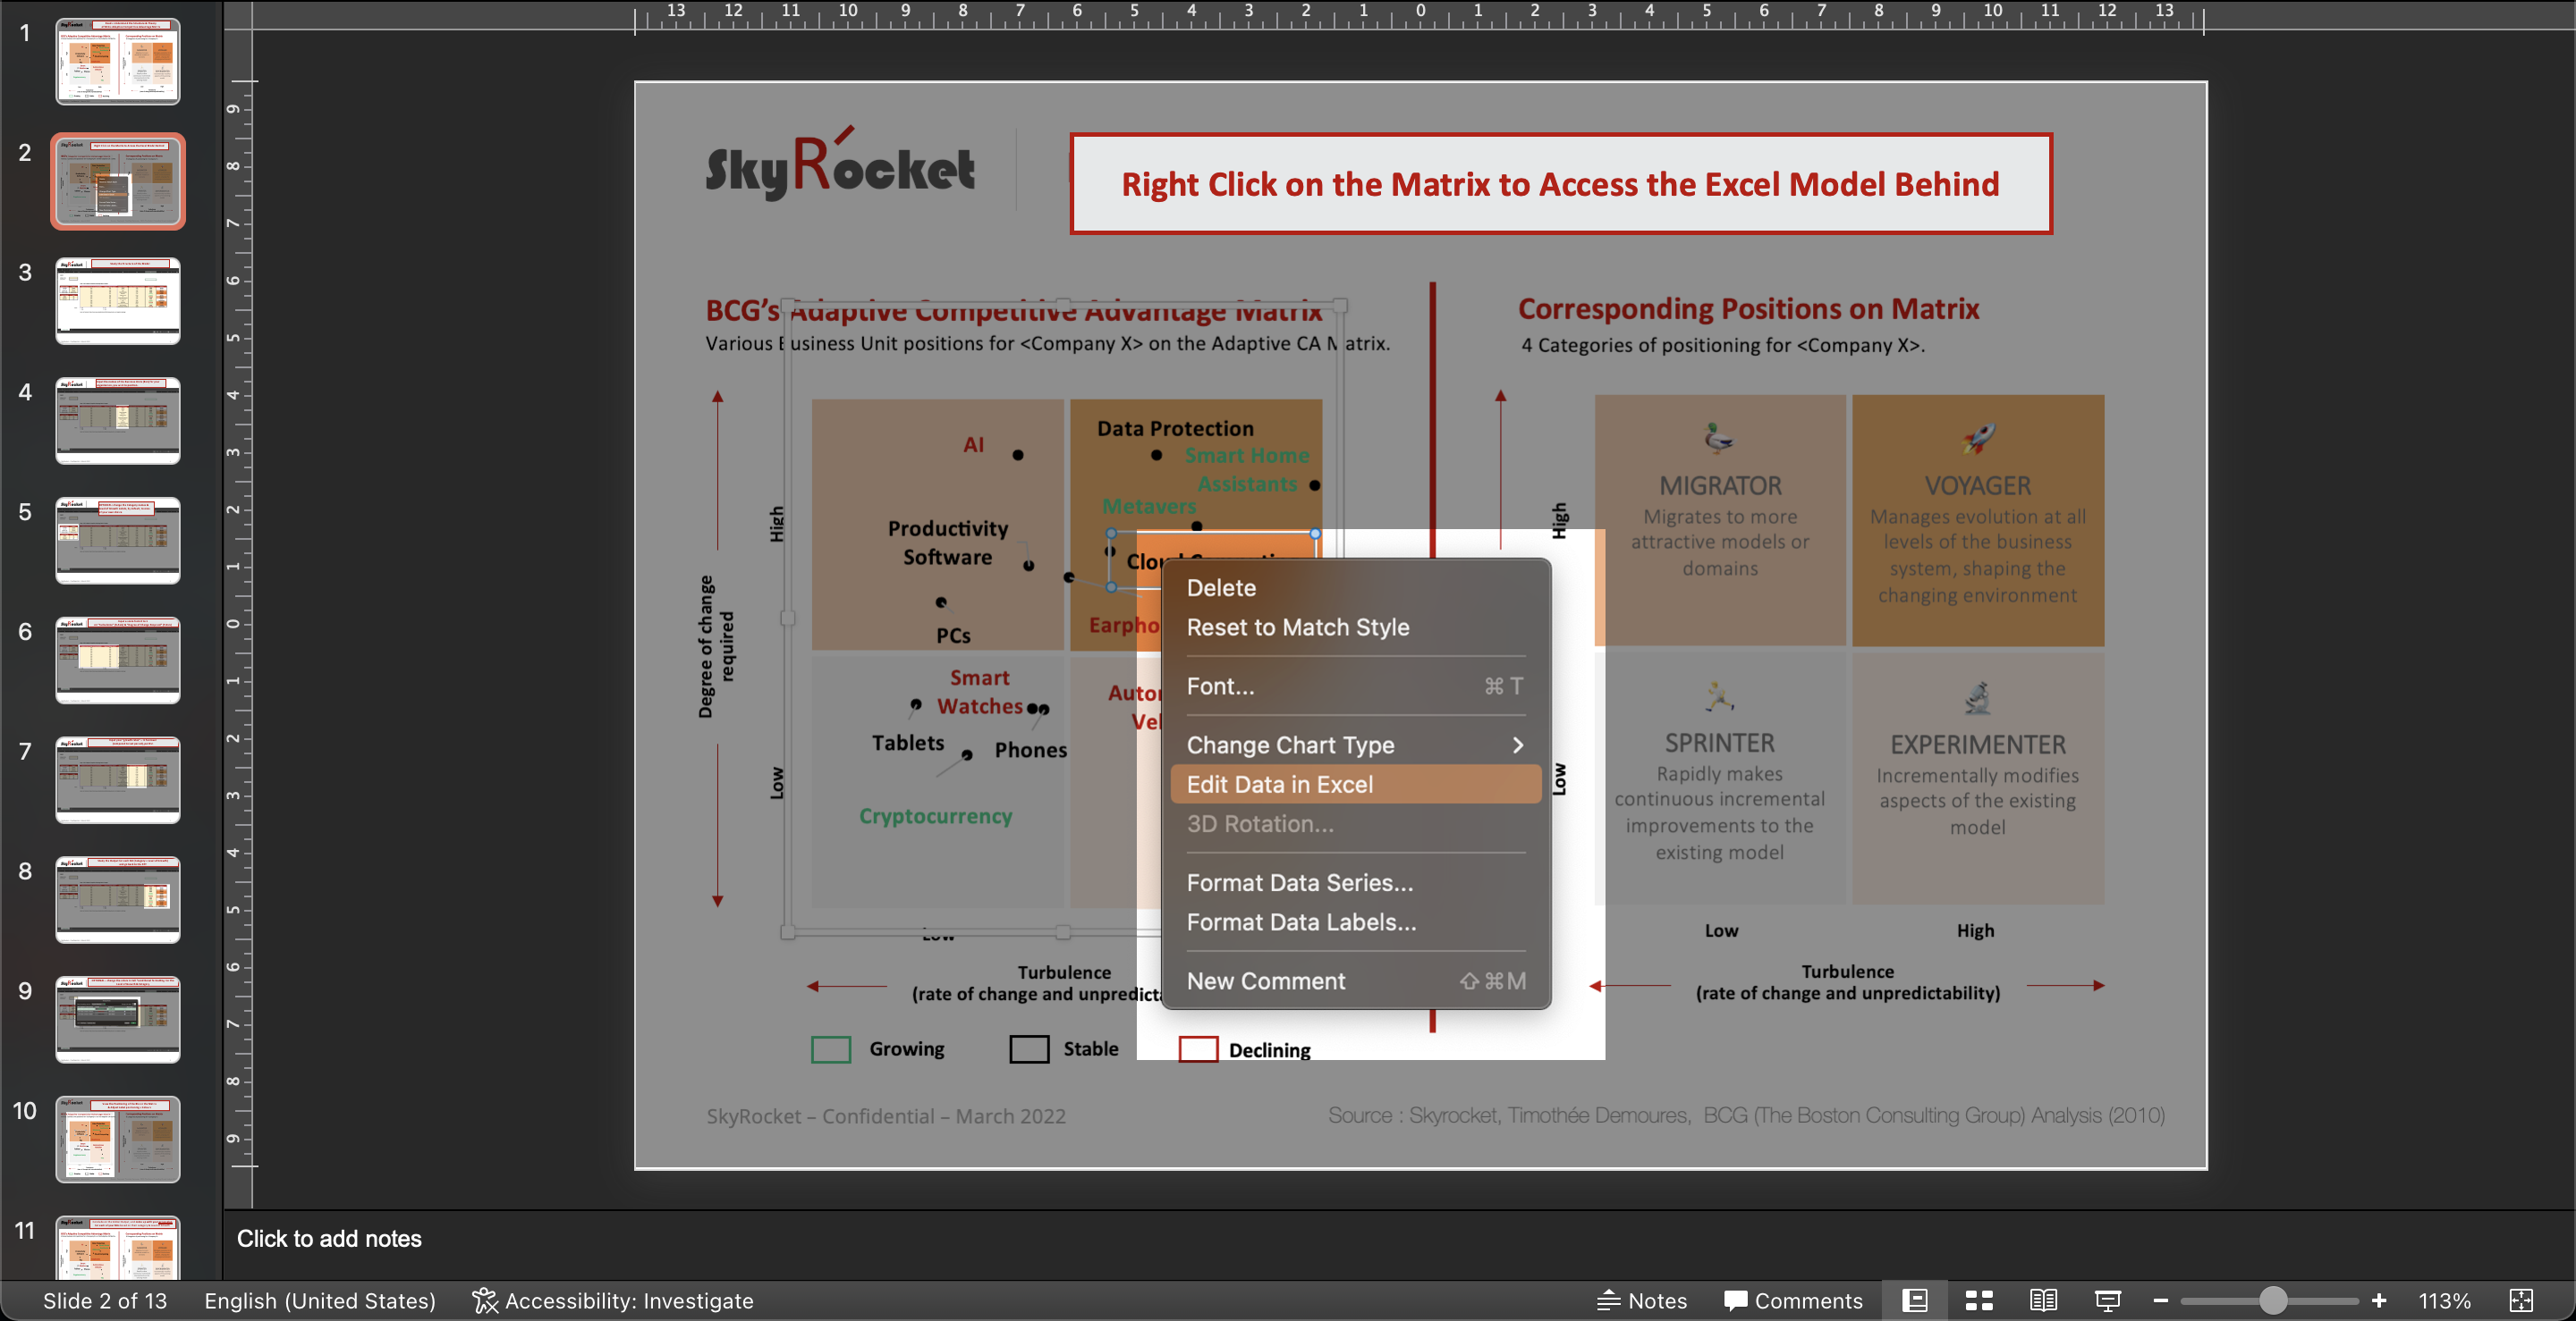The height and width of the screenshot is (1321, 2576).
Task: Open the Comments pane from status bar
Action: [x=1793, y=1300]
